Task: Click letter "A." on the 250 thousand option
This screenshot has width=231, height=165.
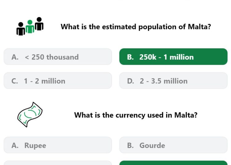Action: pyautogui.click(x=15, y=57)
